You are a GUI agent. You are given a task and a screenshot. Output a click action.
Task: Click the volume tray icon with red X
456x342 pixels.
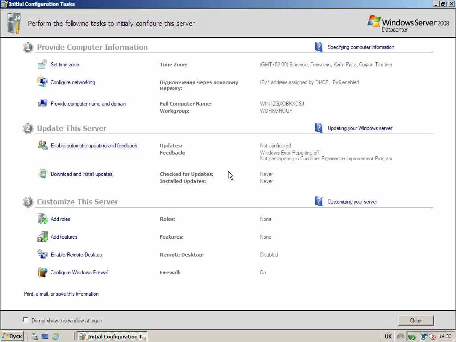[x=432, y=337]
